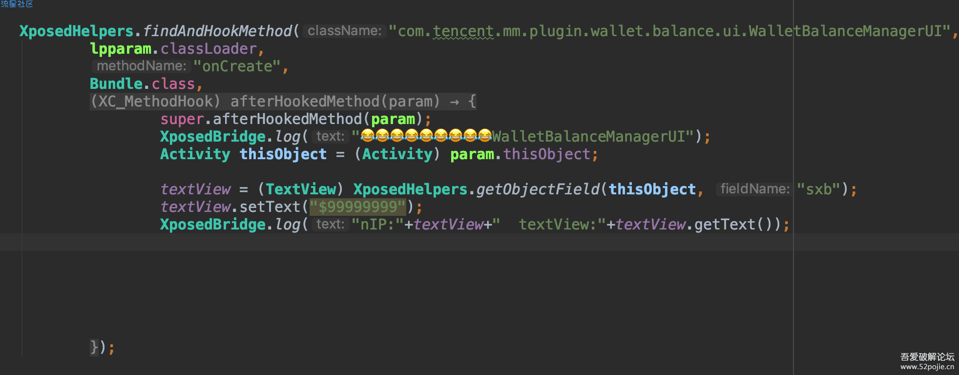
Task: Click the getObjectField method name
Action: point(538,189)
